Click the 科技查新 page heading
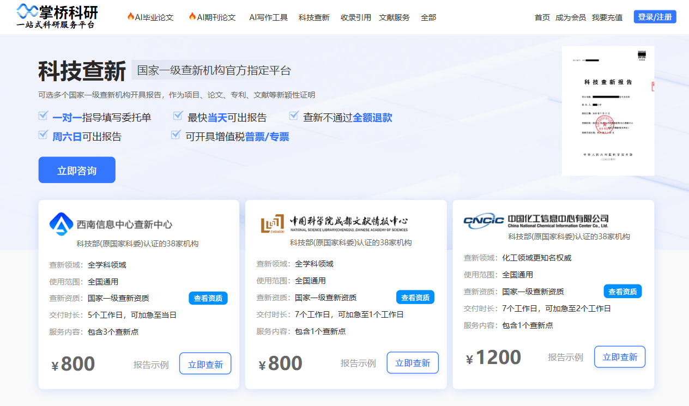Image resolution: width=689 pixels, height=406 pixels. [82, 71]
